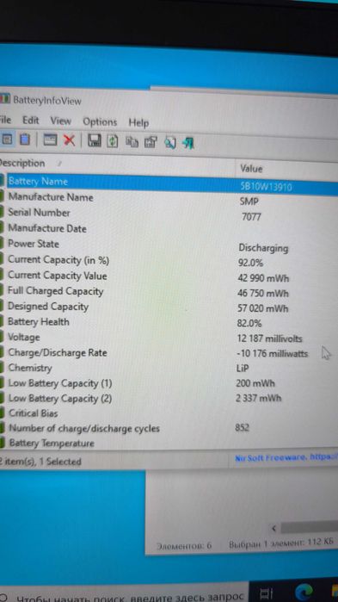Click the Exit toolbar icon
Image resolution: width=338 pixels, height=602 pixels.
pos(187,143)
